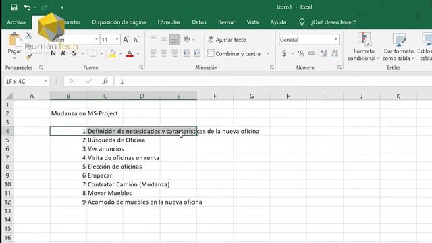Align text left
This screenshot has height=243, width=432.
(x=153, y=53)
